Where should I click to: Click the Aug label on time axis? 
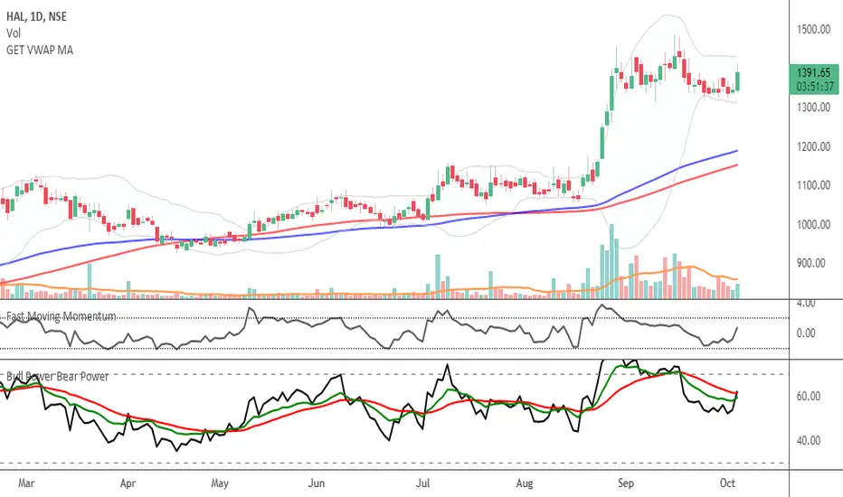tap(525, 483)
